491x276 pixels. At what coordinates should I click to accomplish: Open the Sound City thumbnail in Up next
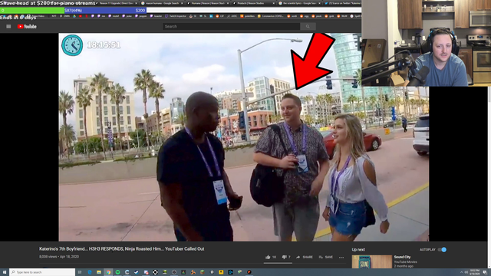click(x=371, y=262)
